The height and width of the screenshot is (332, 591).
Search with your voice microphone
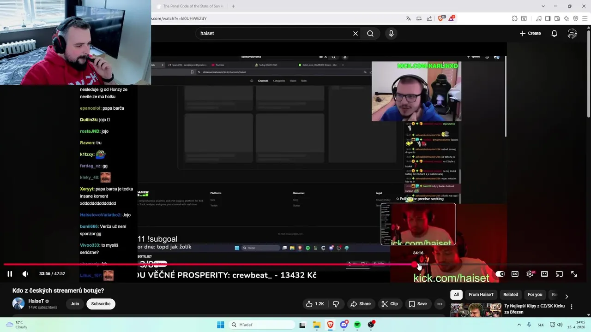coord(391,33)
